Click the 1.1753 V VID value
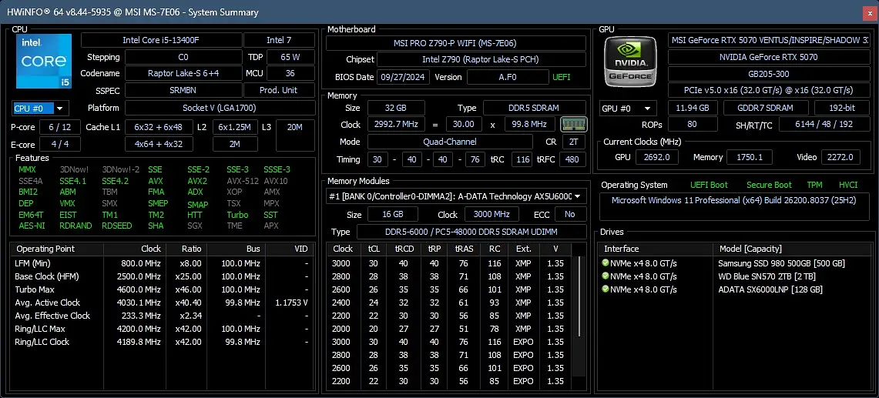The width and height of the screenshot is (879, 398). click(x=291, y=303)
